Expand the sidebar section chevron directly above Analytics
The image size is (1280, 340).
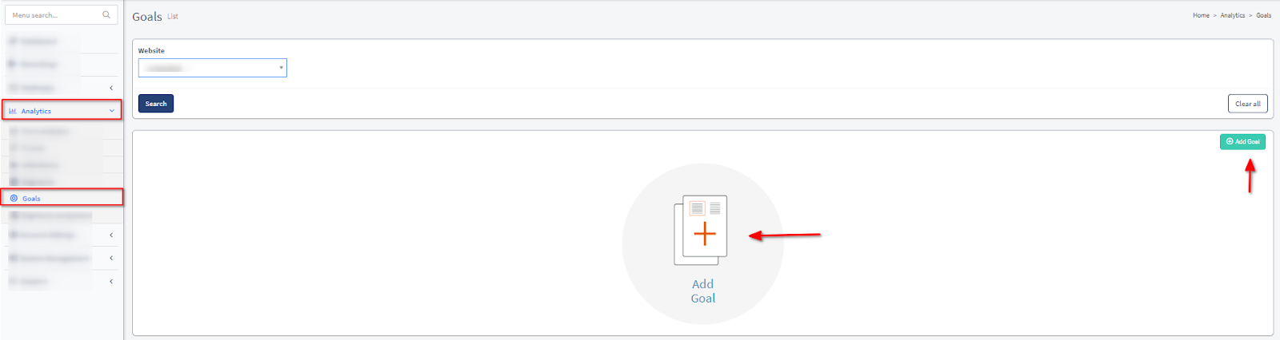coord(111,88)
